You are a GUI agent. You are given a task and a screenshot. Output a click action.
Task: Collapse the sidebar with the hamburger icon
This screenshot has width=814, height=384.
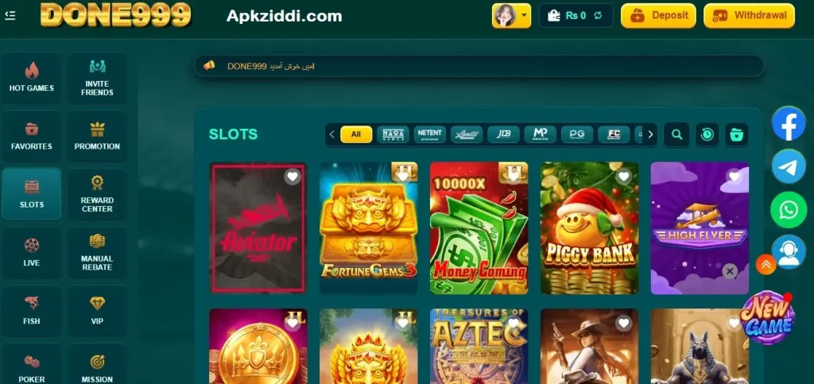[x=10, y=16]
